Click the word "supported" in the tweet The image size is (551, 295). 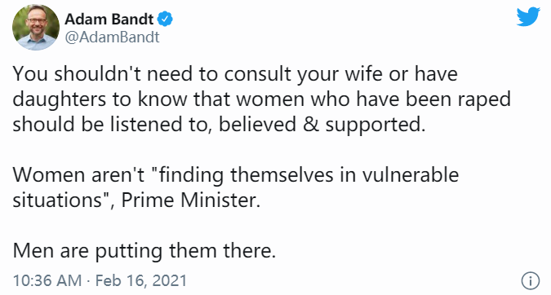373,125
